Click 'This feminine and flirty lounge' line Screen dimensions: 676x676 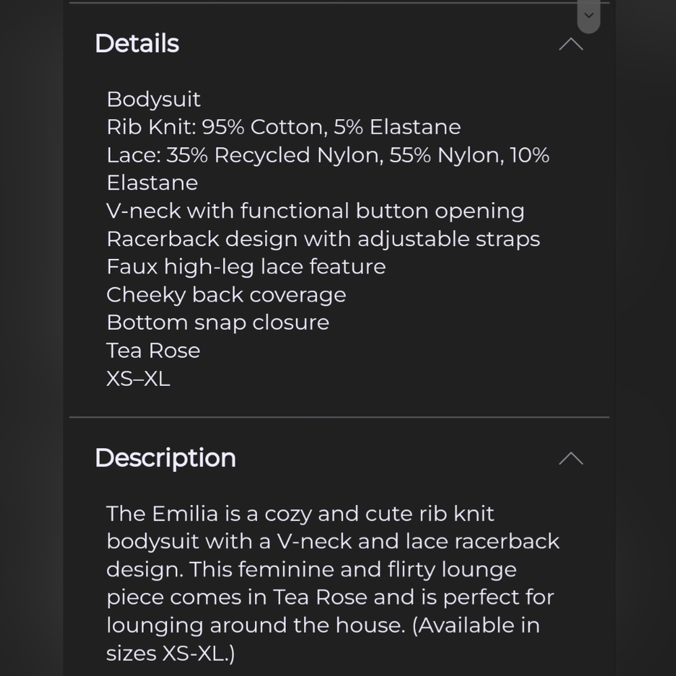pos(353,569)
